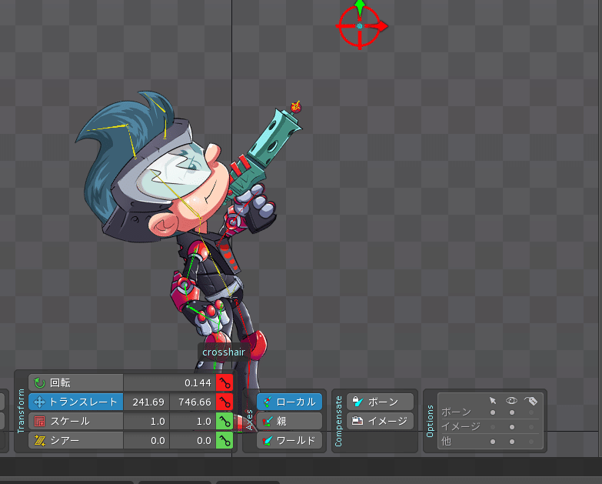
Task: Toggle the visibility dot for the イメージ row
Action: click(512, 427)
